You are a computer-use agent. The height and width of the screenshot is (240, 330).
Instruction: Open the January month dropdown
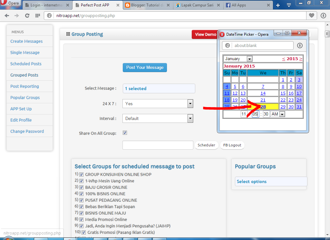(x=238, y=59)
